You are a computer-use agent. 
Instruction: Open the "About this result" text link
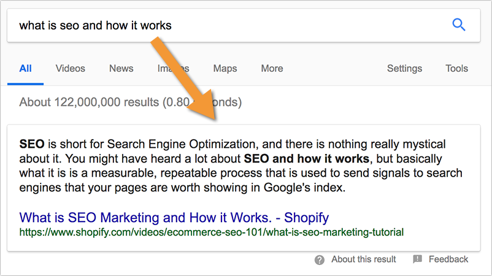(x=364, y=259)
